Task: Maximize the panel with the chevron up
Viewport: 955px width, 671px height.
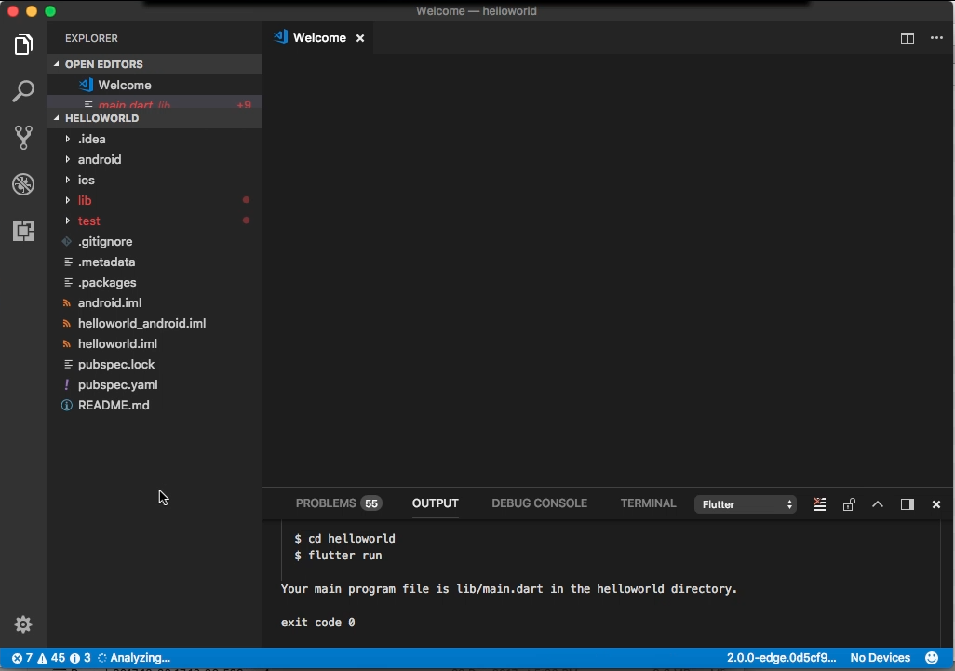Action: pyautogui.click(x=878, y=504)
